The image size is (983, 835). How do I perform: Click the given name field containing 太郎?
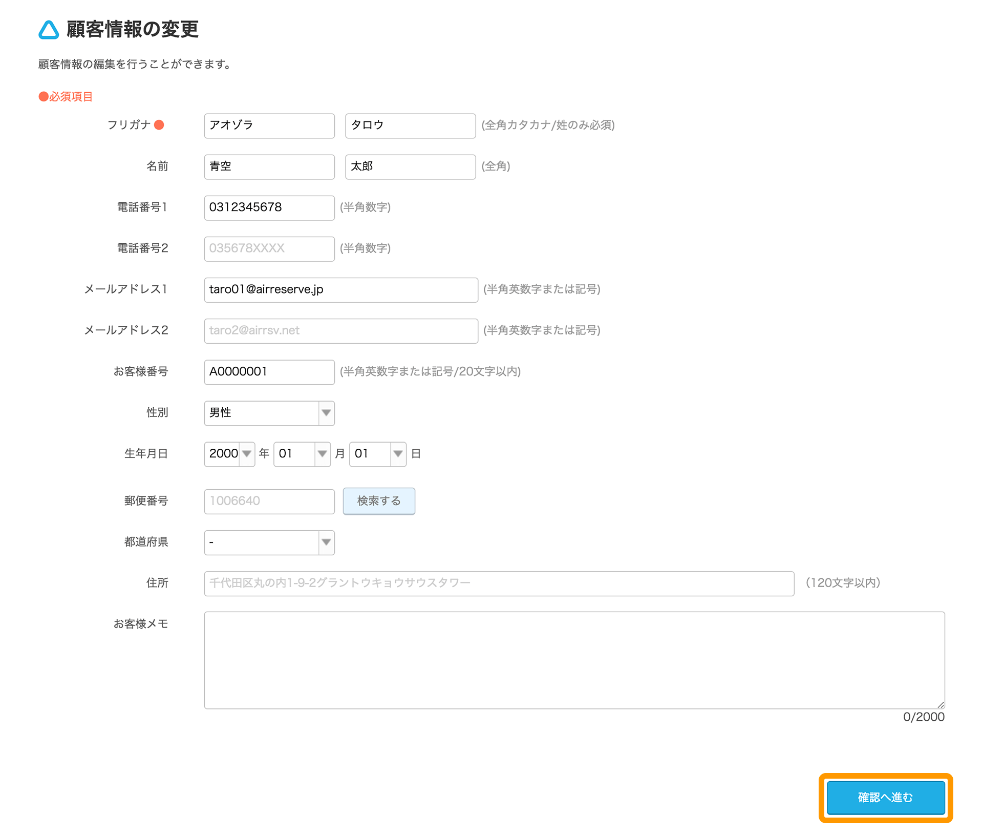(x=411, y=166)
